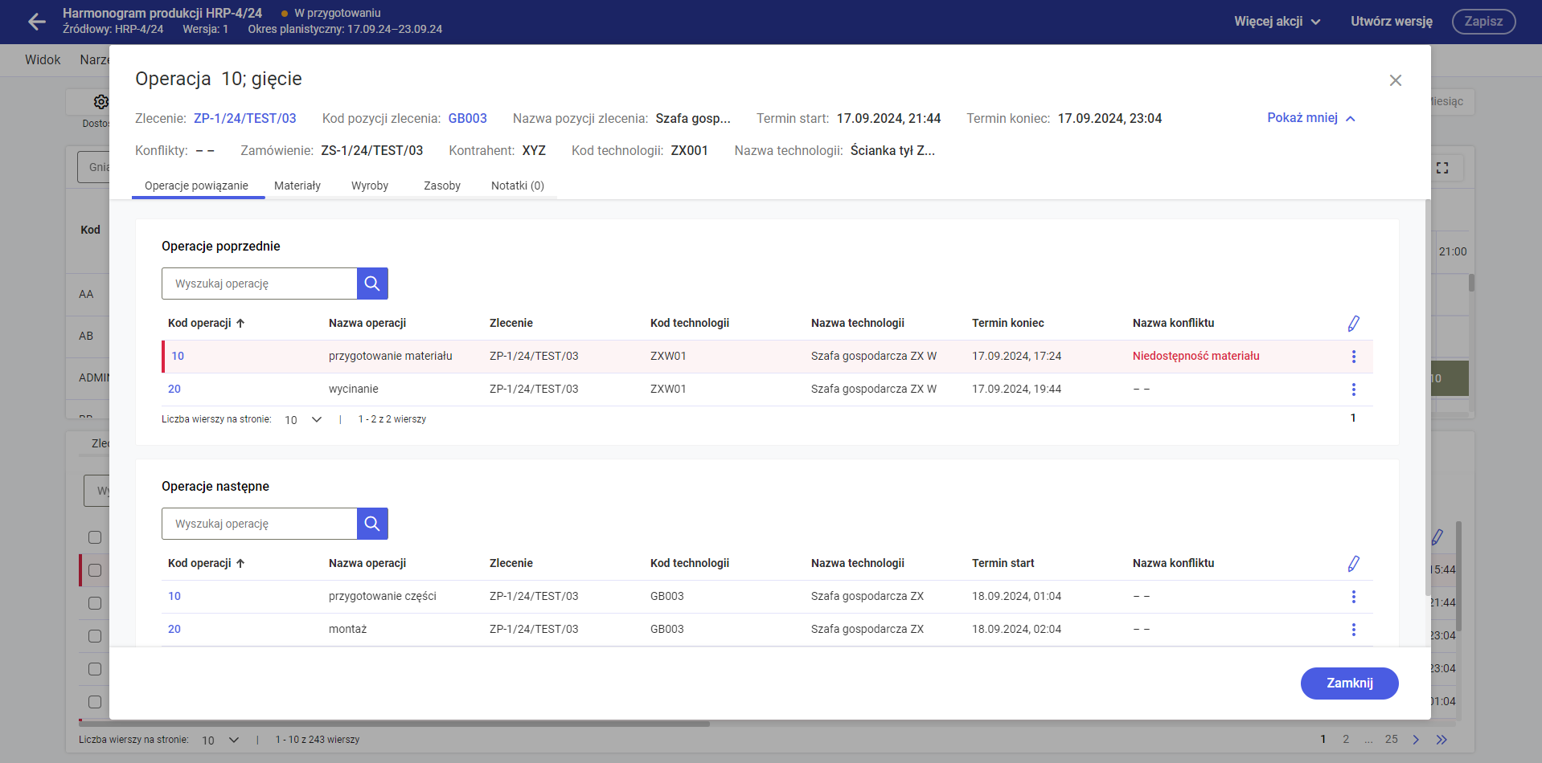Click pencil edit icon in Operacje następne table
1542x763 pixels.
point(1353,564)
